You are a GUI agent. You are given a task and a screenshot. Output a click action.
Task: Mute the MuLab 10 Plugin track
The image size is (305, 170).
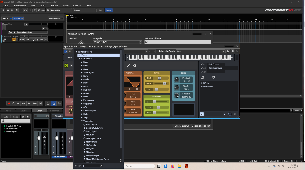[22, 40]
